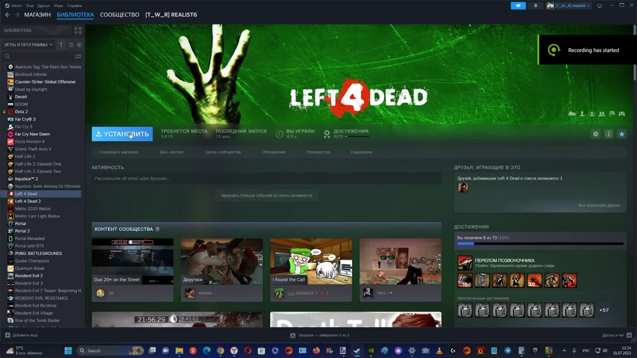Image resolution: width=637 pixels, height=358 pixels.
Task: Open Все играющие друзья link
Action: tap(599, 205)
